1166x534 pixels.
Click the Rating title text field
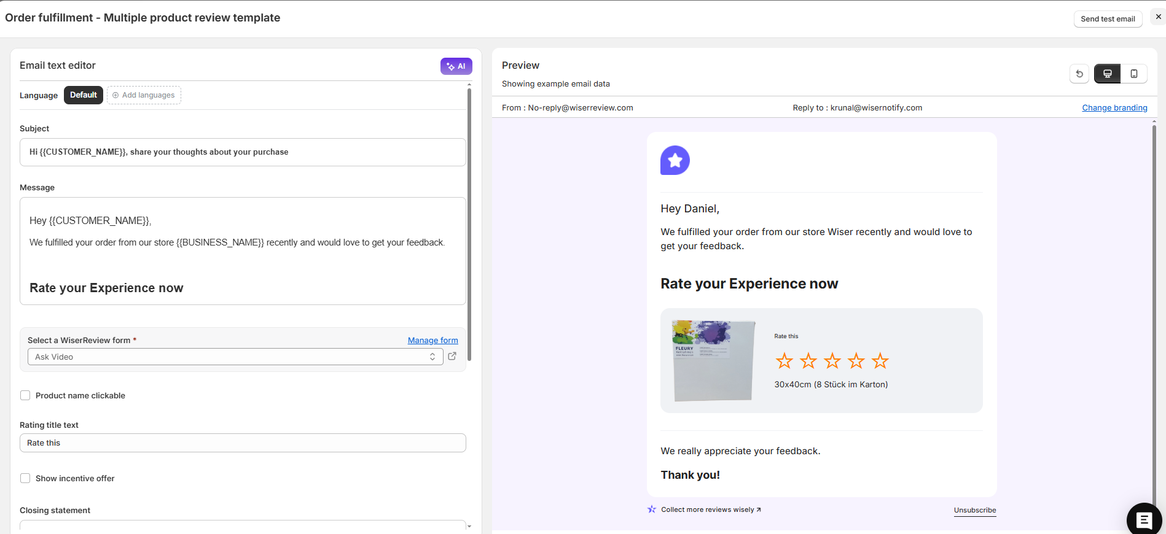(243, 443)
